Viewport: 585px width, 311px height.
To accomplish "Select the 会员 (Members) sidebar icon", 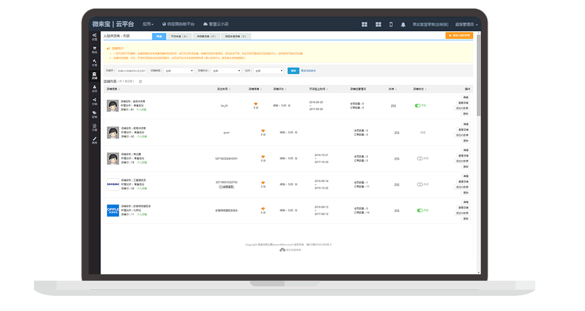I will (94, 88).
